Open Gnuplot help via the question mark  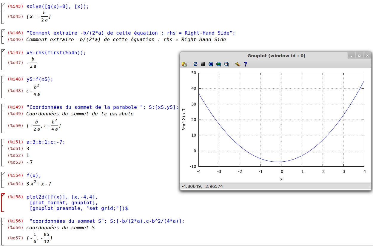click(x=245, y=64)
